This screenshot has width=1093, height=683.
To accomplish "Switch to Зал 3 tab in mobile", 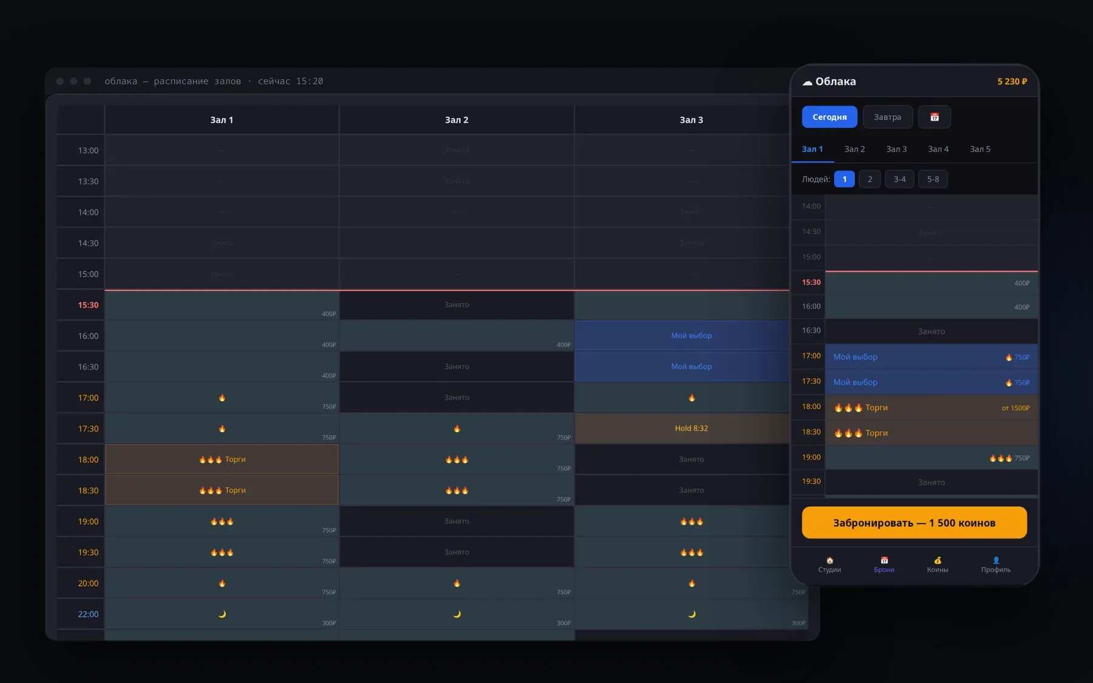I will point(896,149).
